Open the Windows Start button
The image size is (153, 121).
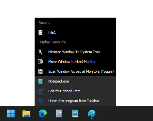coord(11,113)
